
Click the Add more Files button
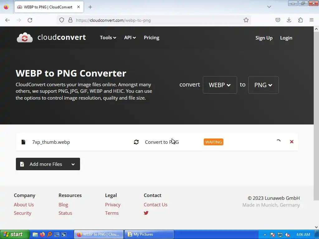pos(48,164)
